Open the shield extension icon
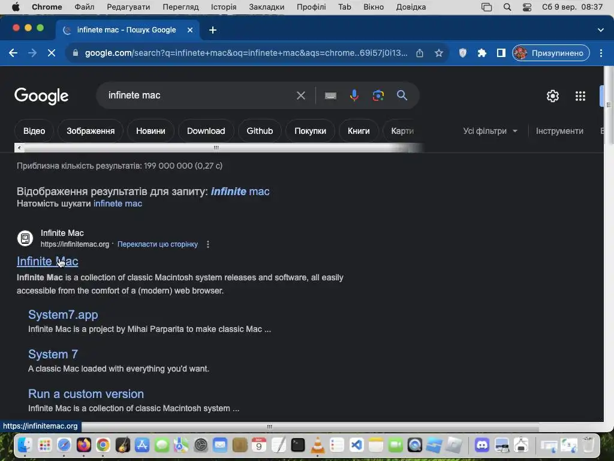The width and height of the screenshot is (614, 461). click(x=462, y=53)
